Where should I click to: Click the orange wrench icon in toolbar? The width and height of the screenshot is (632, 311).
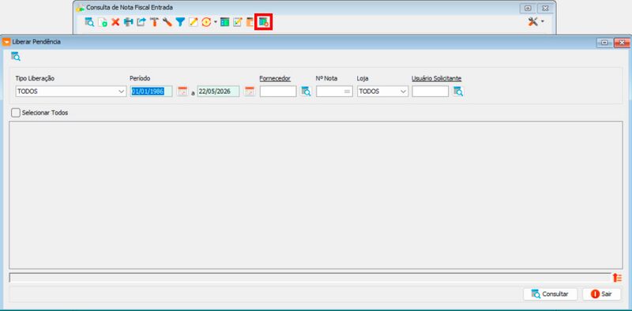pos(167,22)
